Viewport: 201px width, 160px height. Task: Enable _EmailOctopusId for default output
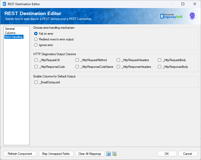[x=36, y=82]
